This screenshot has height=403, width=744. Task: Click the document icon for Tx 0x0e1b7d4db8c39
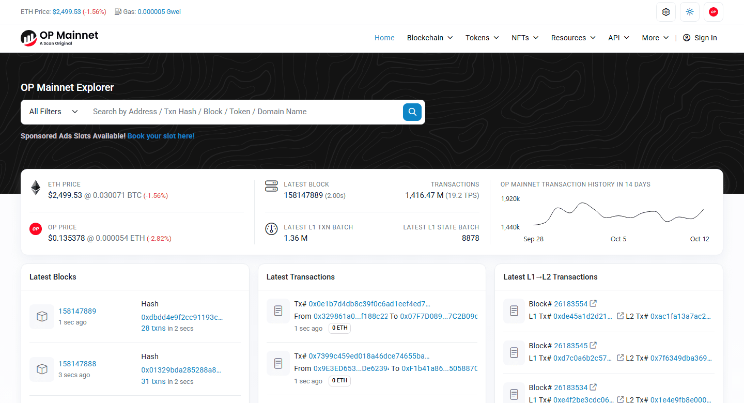point(278,311)
